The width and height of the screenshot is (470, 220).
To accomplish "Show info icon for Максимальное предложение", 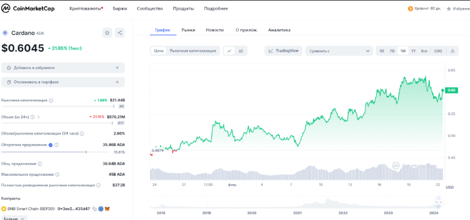I will [57, 174].
